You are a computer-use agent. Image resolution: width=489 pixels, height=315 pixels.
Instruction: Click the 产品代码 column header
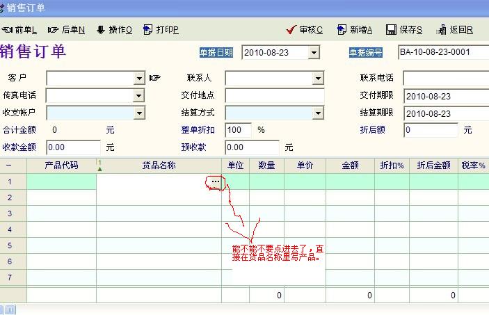[61, 165]
